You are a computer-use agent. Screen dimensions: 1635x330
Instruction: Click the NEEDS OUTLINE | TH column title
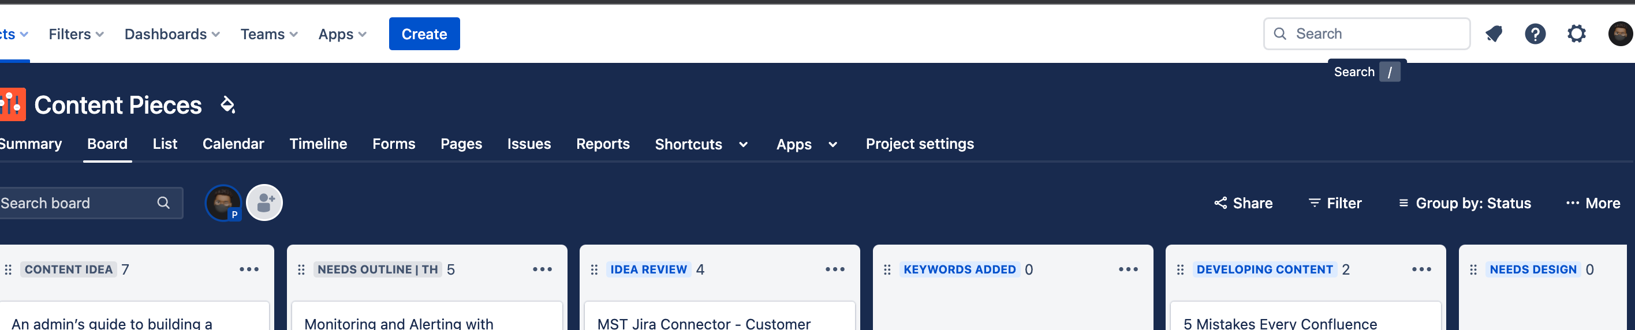[x=378, y=270]
